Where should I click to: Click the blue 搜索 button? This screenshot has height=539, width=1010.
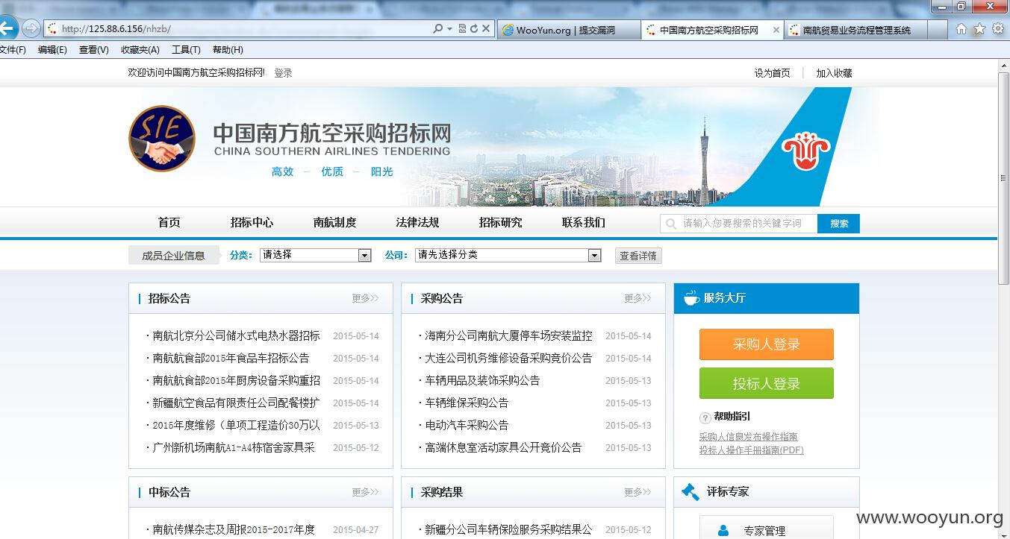(838, 223)
